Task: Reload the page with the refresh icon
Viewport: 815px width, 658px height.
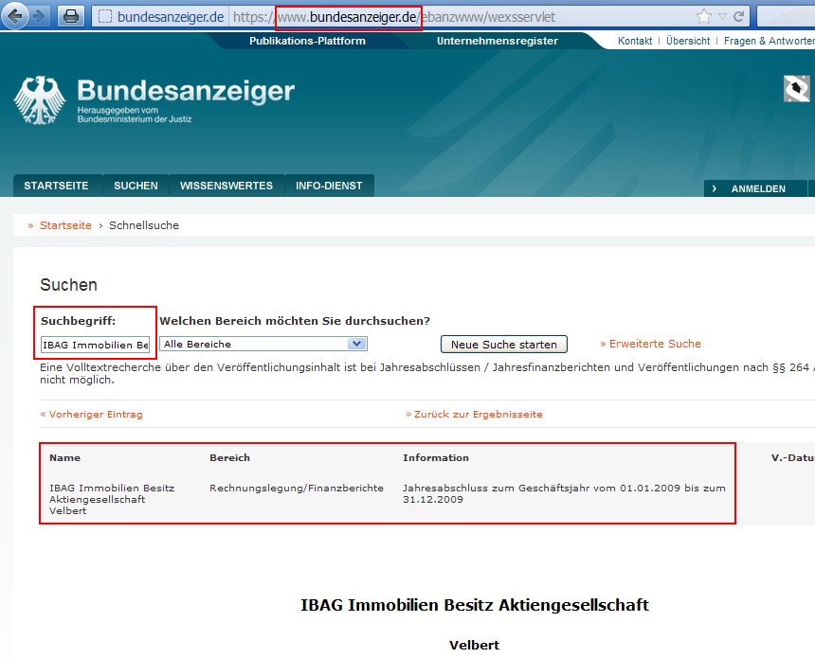Action: click(738, 17)
